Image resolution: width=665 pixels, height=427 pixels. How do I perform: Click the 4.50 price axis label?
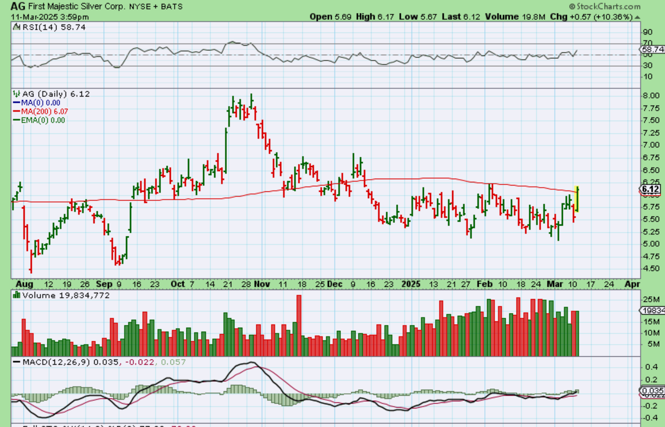tap(651, 269)
